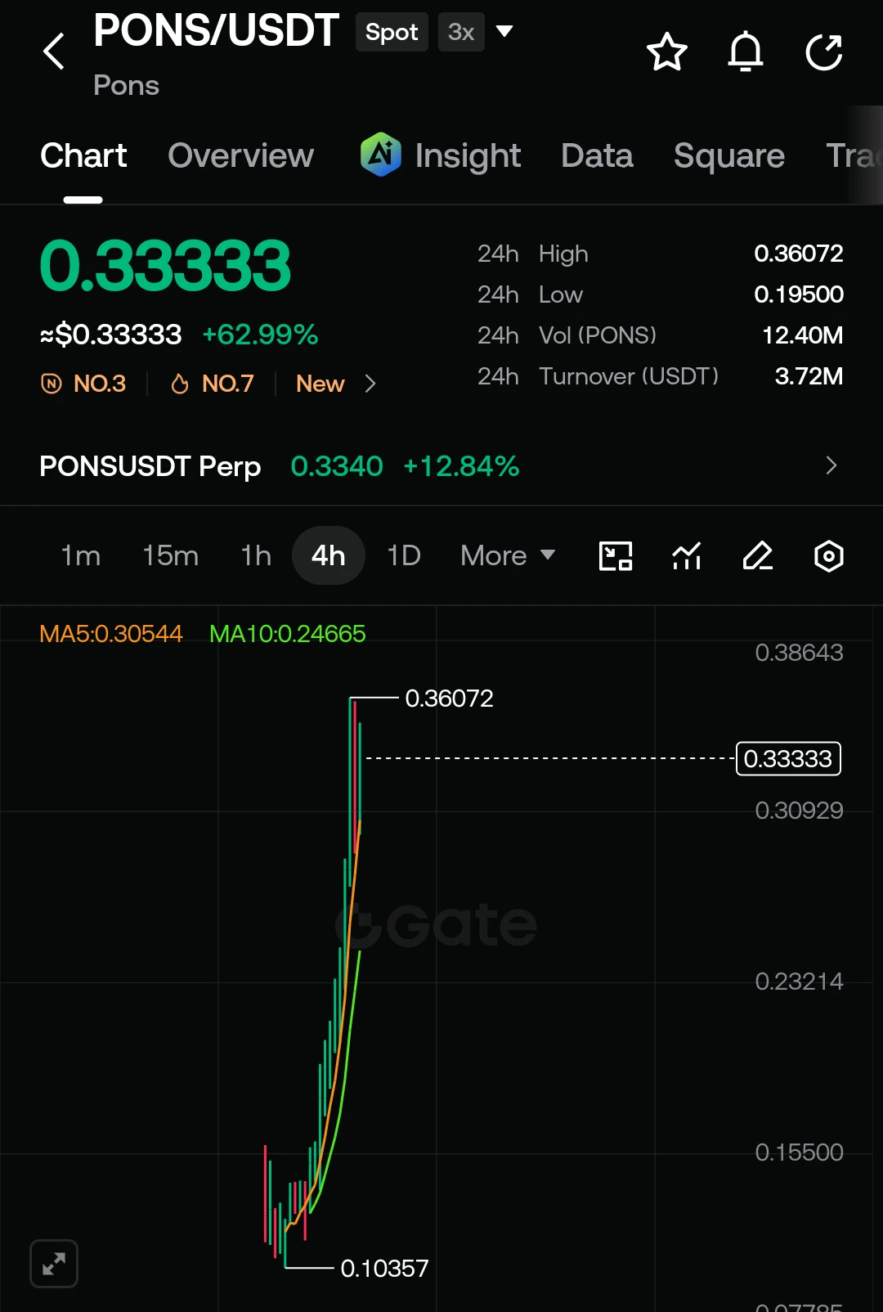
Task: Switch to the Data tab
Action: tap(597, 155)
